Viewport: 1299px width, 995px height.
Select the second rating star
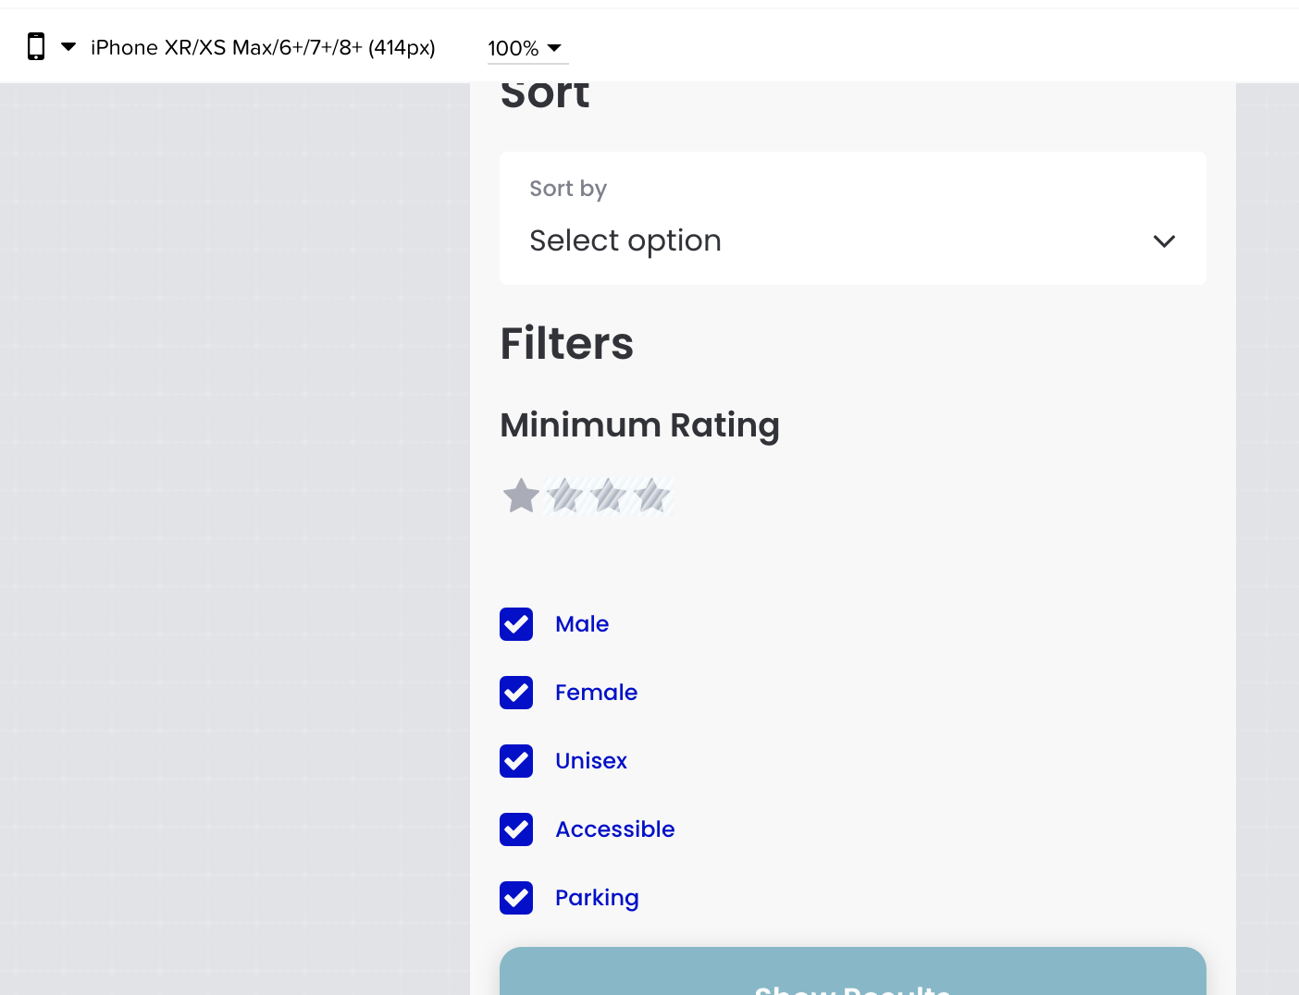(564, 496)
